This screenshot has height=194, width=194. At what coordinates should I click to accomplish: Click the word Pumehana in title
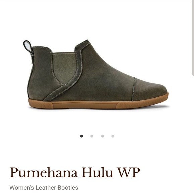click(44, 172)
